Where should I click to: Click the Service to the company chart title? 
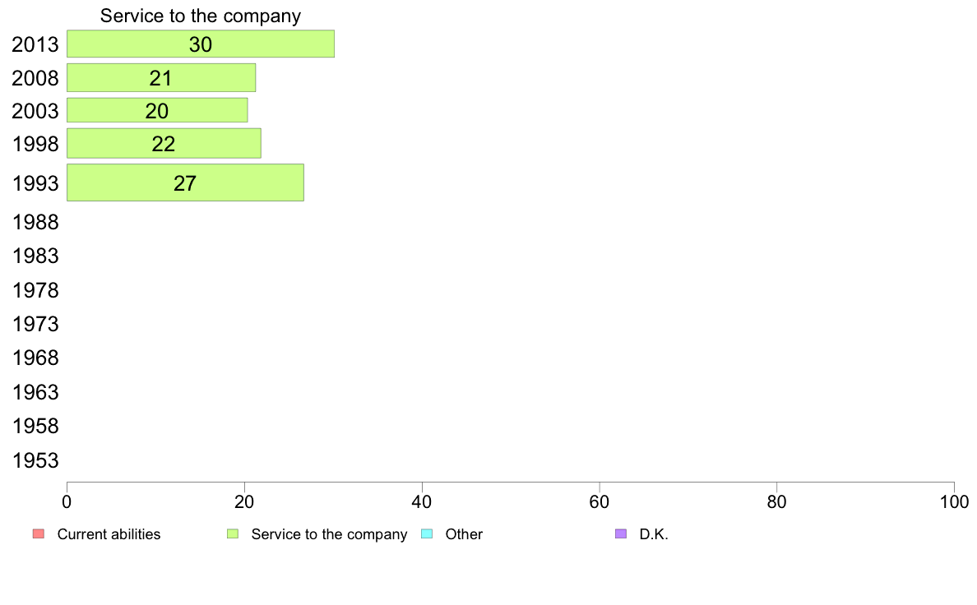point(201,16)
